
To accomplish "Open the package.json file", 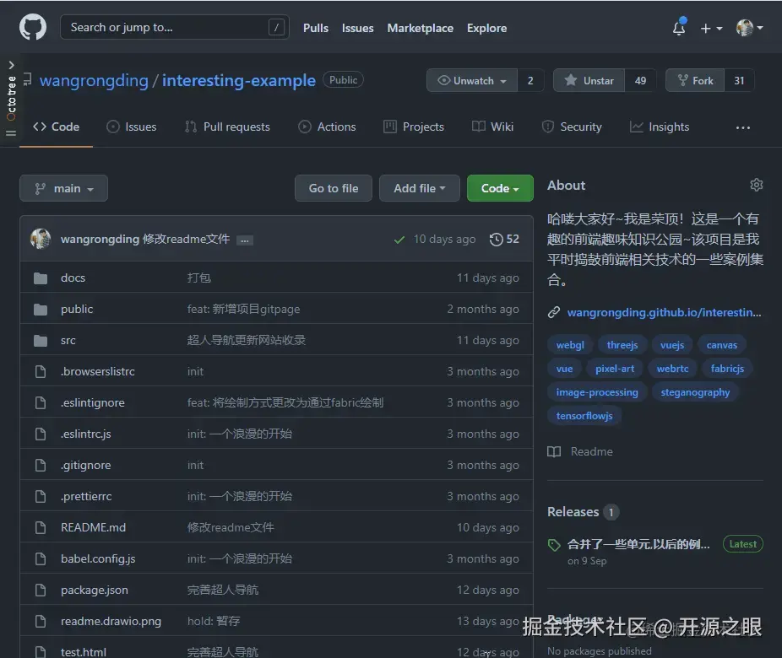I will (x=95, y=591).
